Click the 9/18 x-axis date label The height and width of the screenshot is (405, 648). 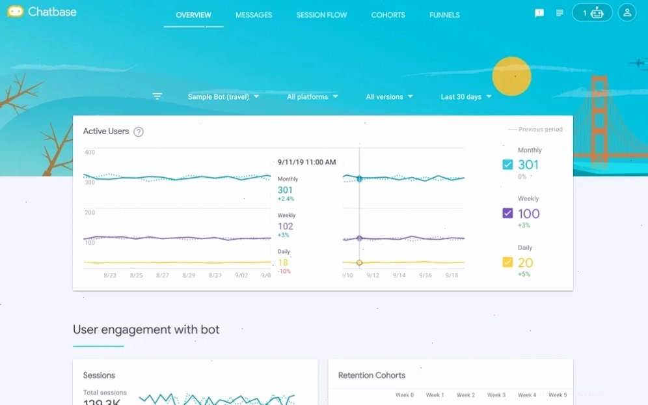coord(452,275)
